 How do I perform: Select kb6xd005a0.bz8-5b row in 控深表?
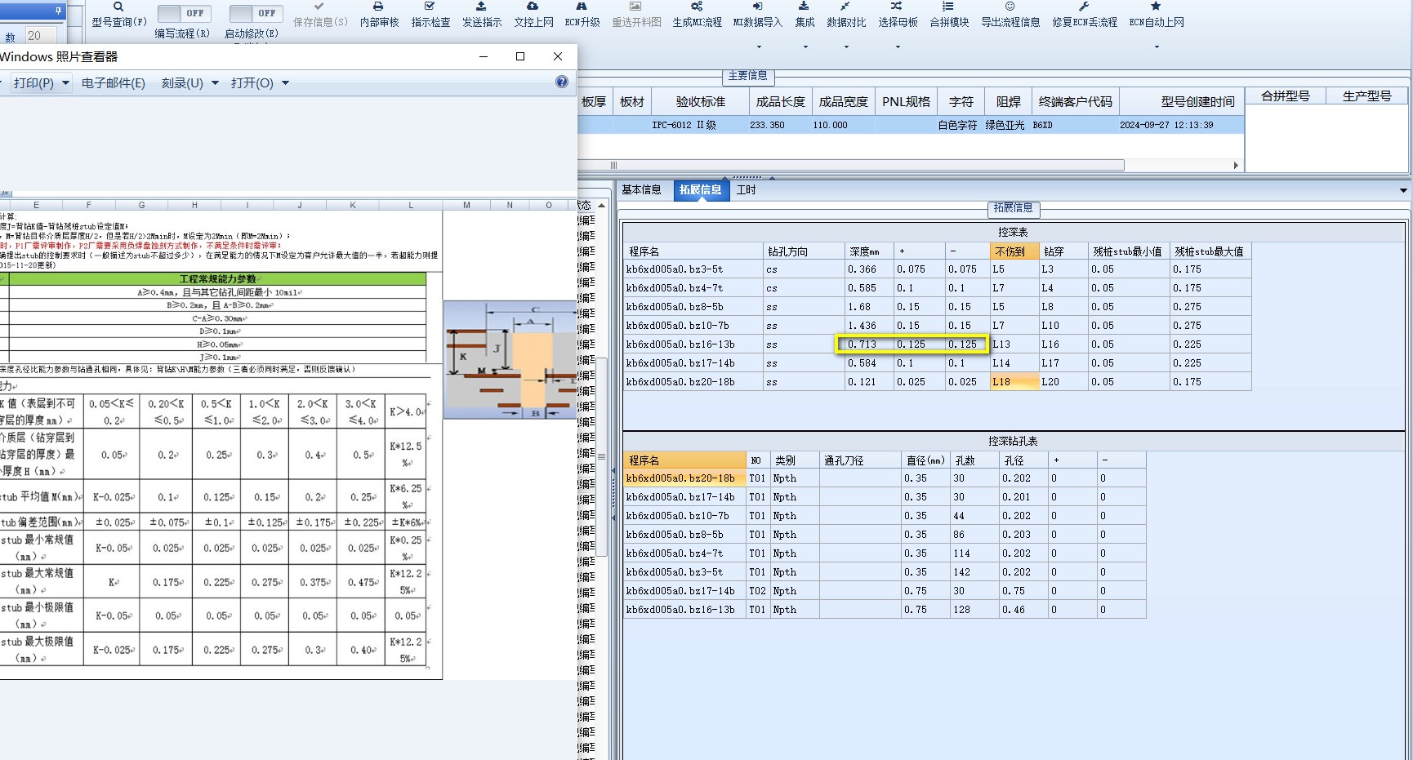[x=937, y=307]
